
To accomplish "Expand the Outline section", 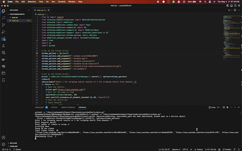I will pyautogui.click(x=14, y=143).
